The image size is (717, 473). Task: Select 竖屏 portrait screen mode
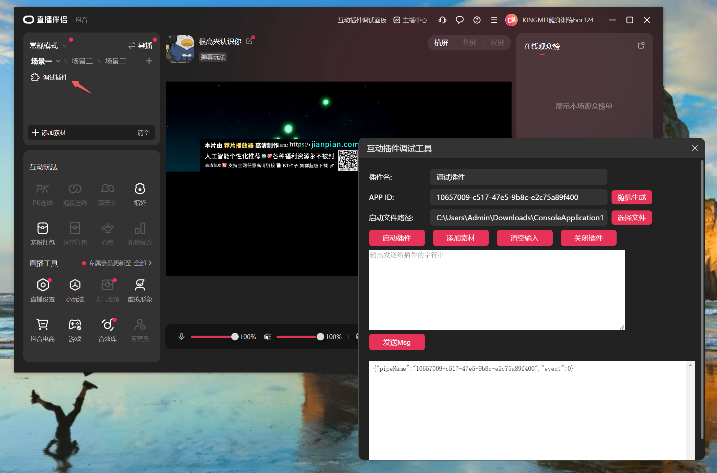tap(469, 43)
